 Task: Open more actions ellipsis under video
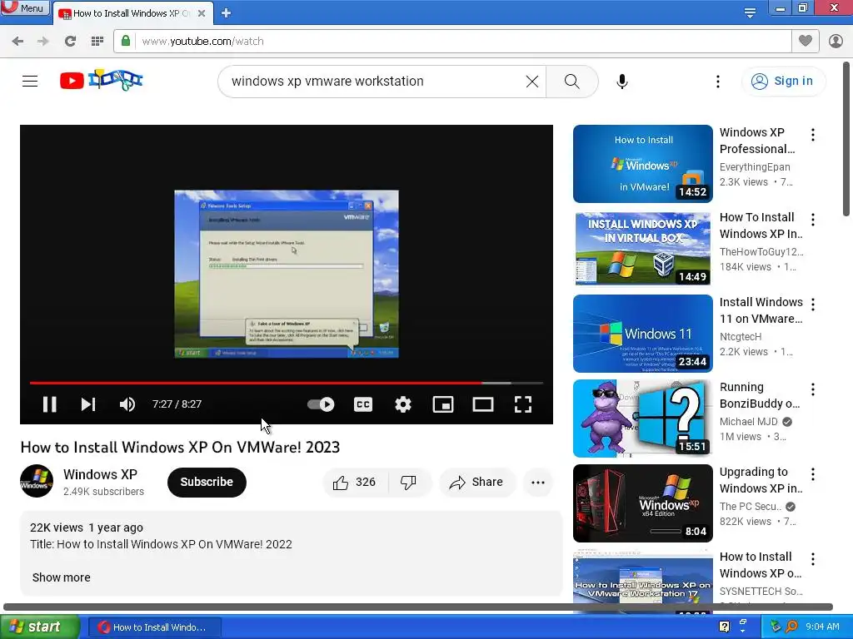(538, 482)
